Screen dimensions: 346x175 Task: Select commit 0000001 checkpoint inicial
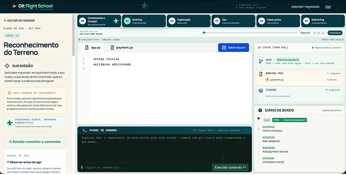tap(273, 160)
